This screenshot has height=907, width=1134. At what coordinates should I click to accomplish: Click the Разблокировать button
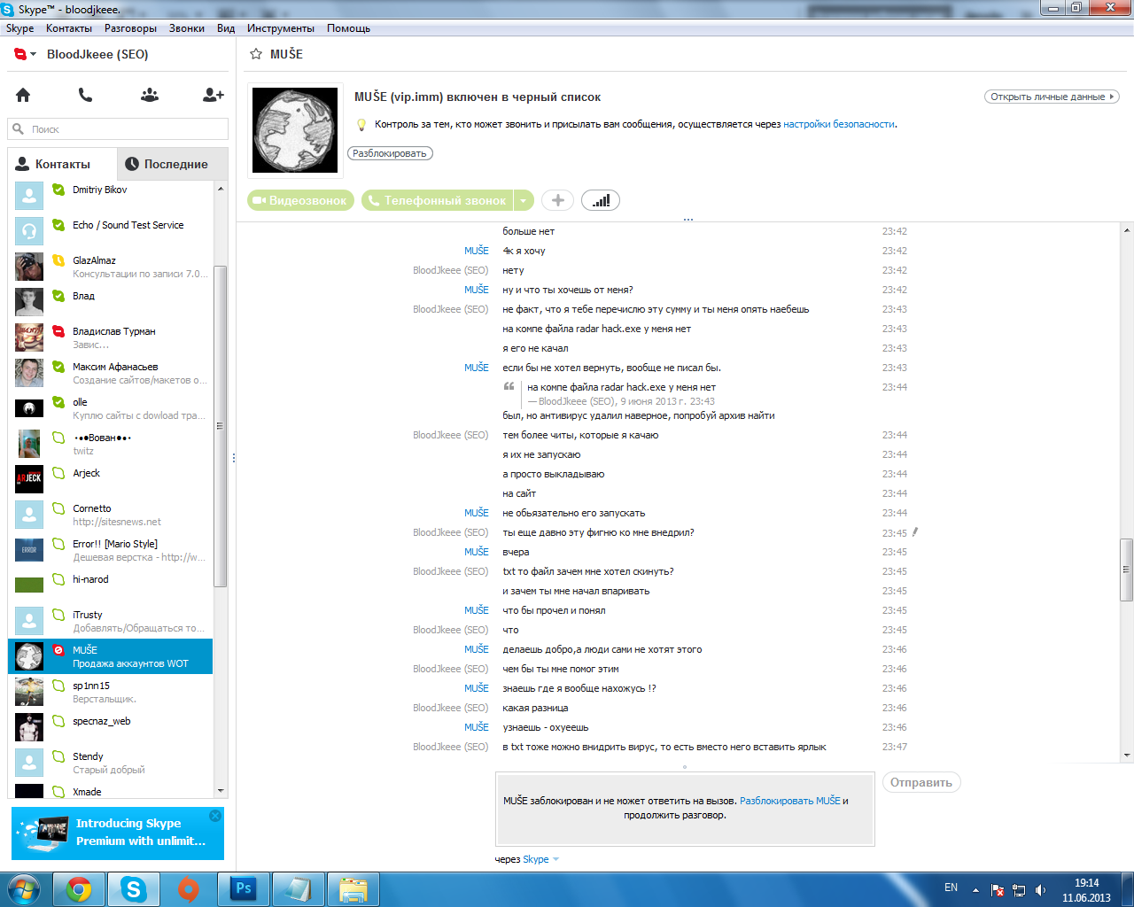pos(390,153)
